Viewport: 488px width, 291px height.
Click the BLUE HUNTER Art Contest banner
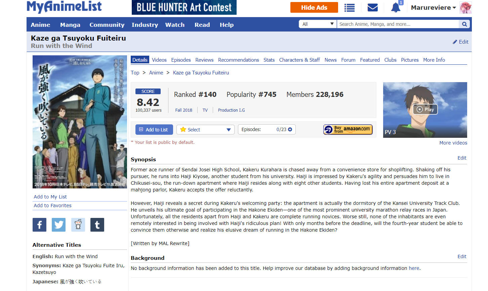(184, 7)
